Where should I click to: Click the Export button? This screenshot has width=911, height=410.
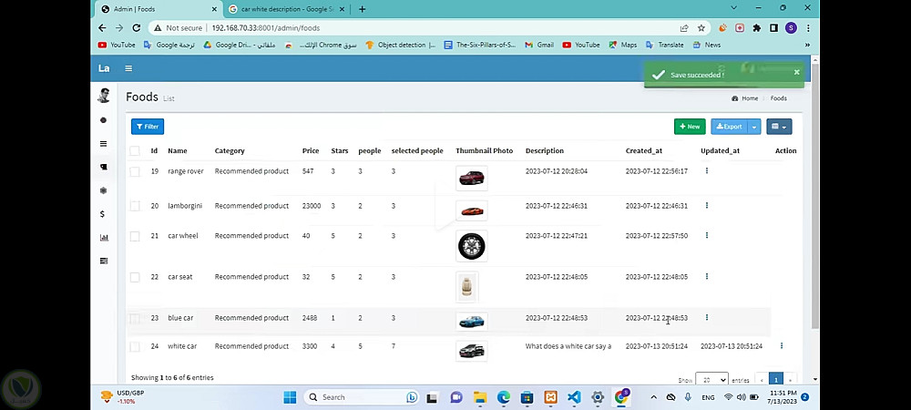[x=729, y=127]
